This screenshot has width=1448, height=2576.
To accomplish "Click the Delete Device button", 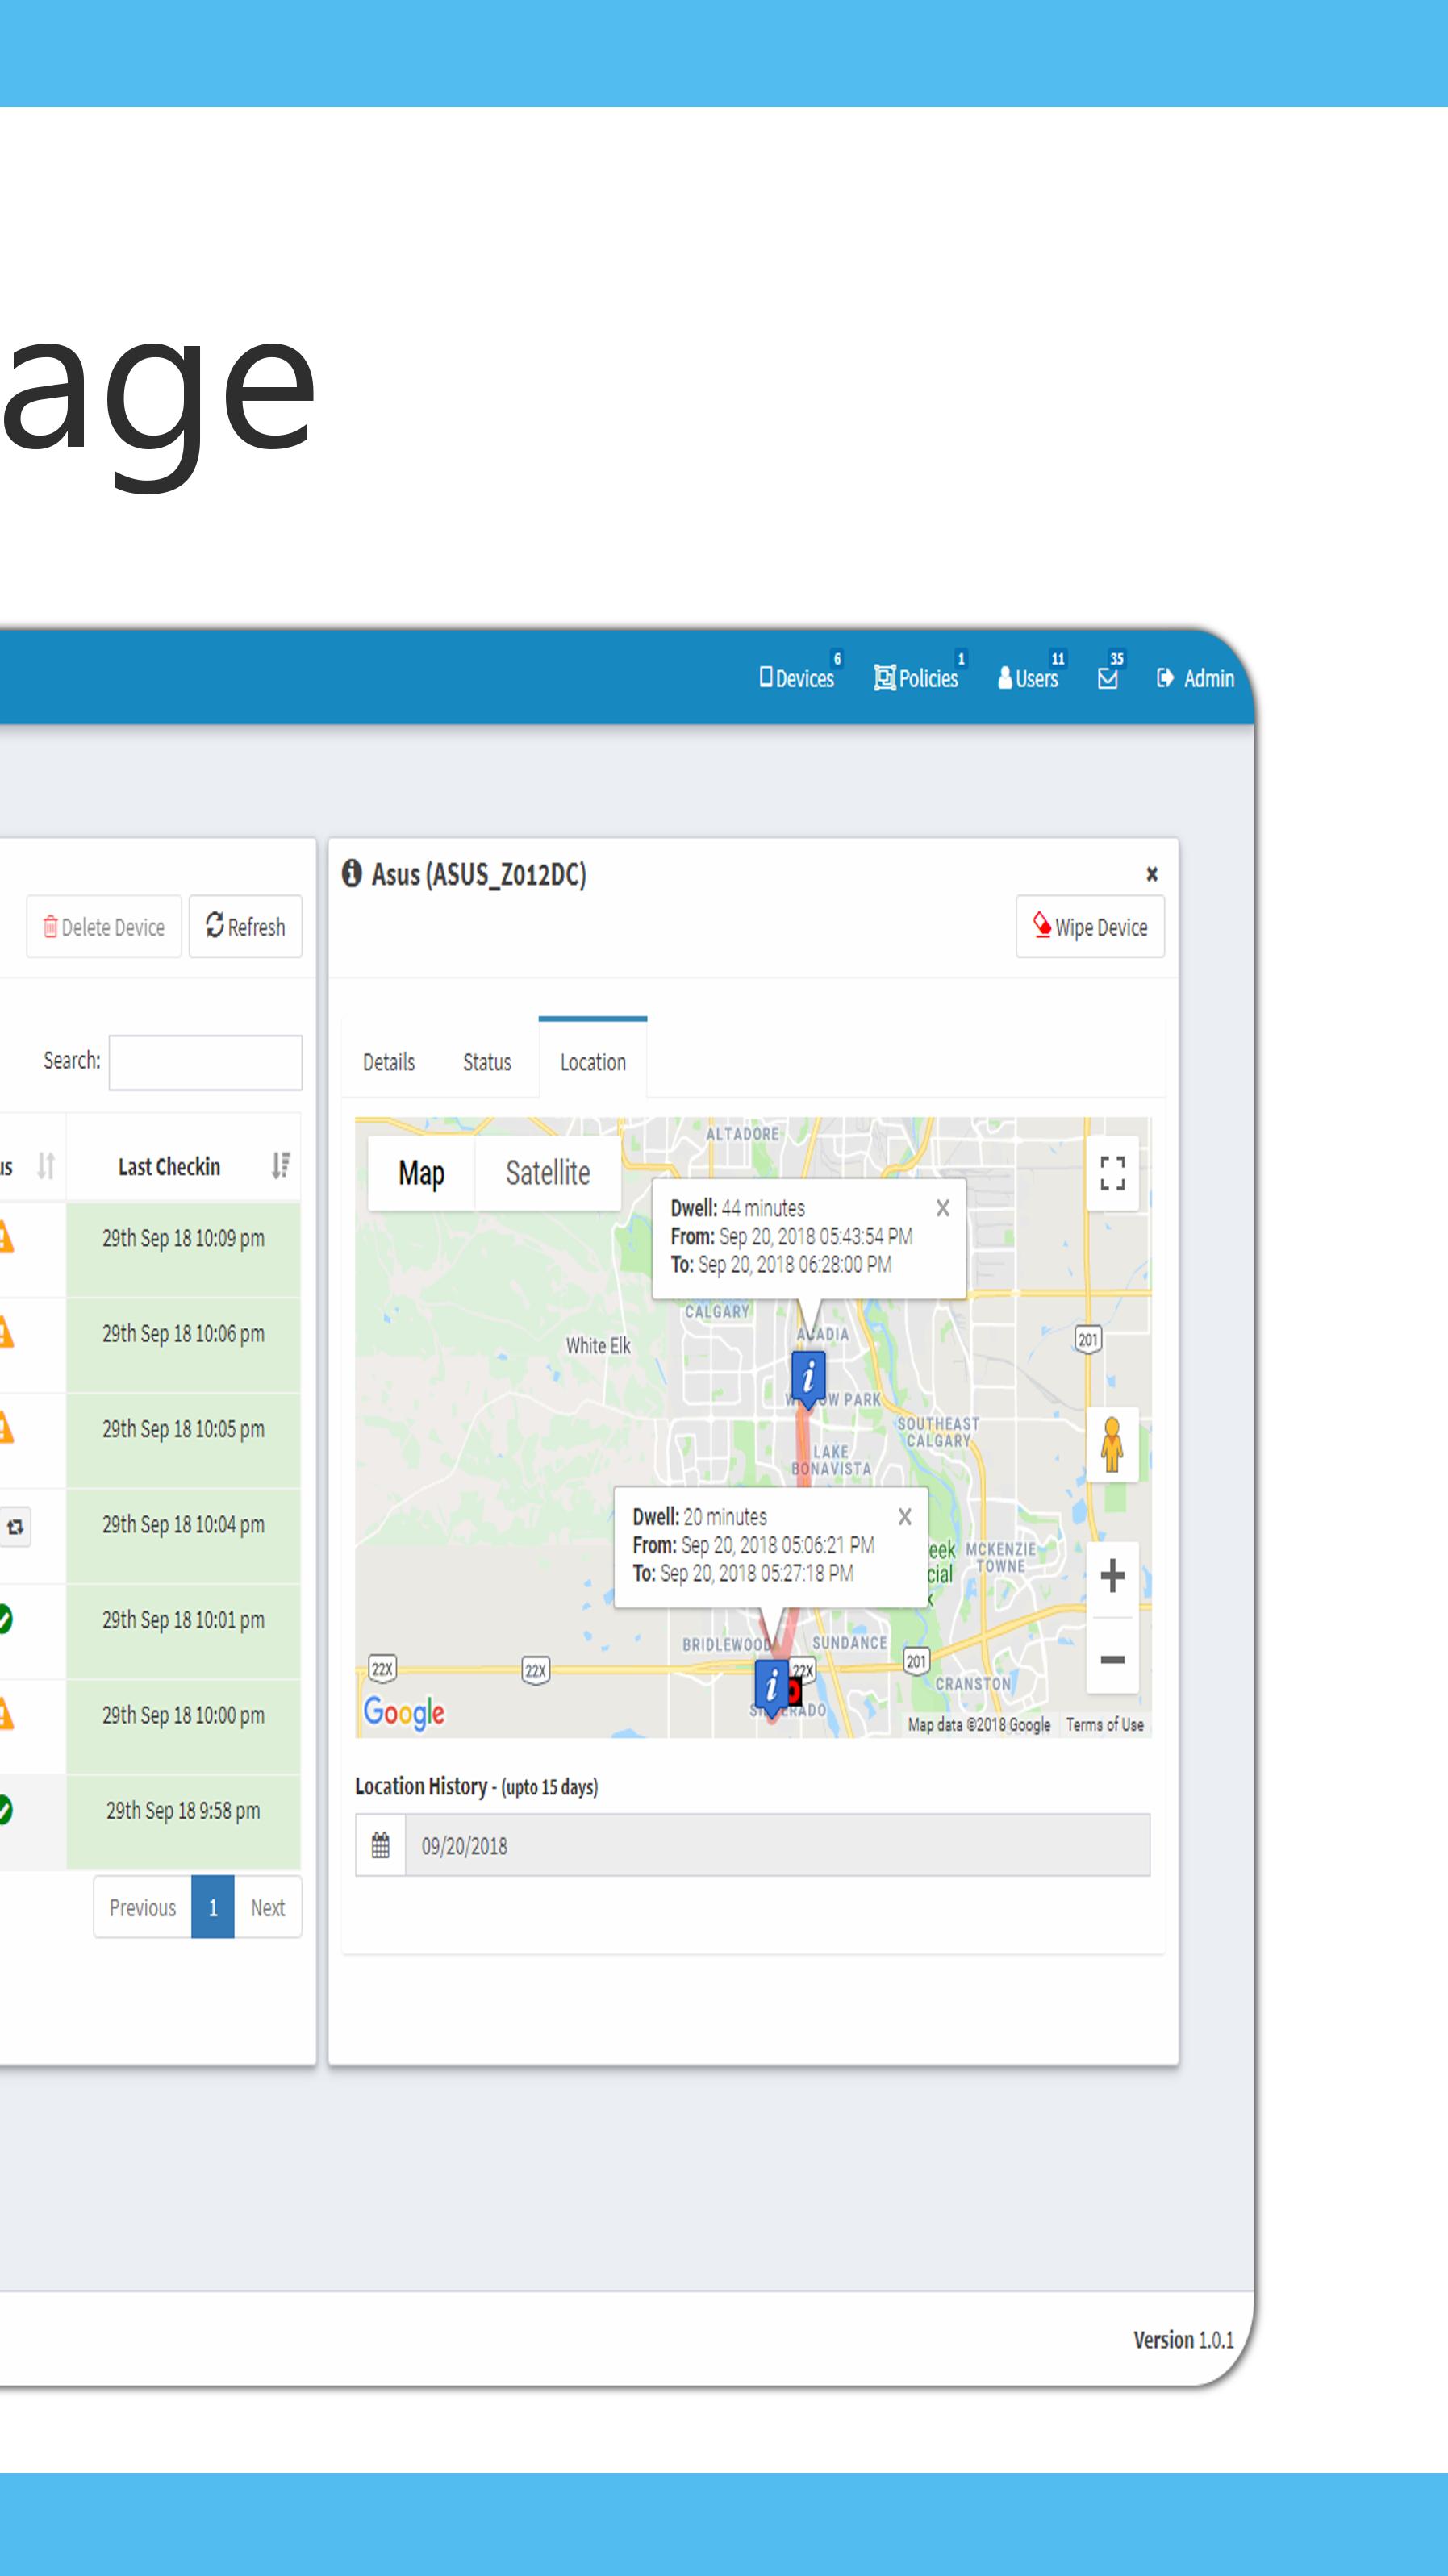I will point(104,926).
